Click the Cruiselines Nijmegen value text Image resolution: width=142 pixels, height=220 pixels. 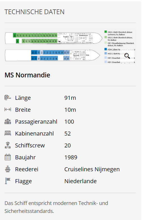pos(92,169)
